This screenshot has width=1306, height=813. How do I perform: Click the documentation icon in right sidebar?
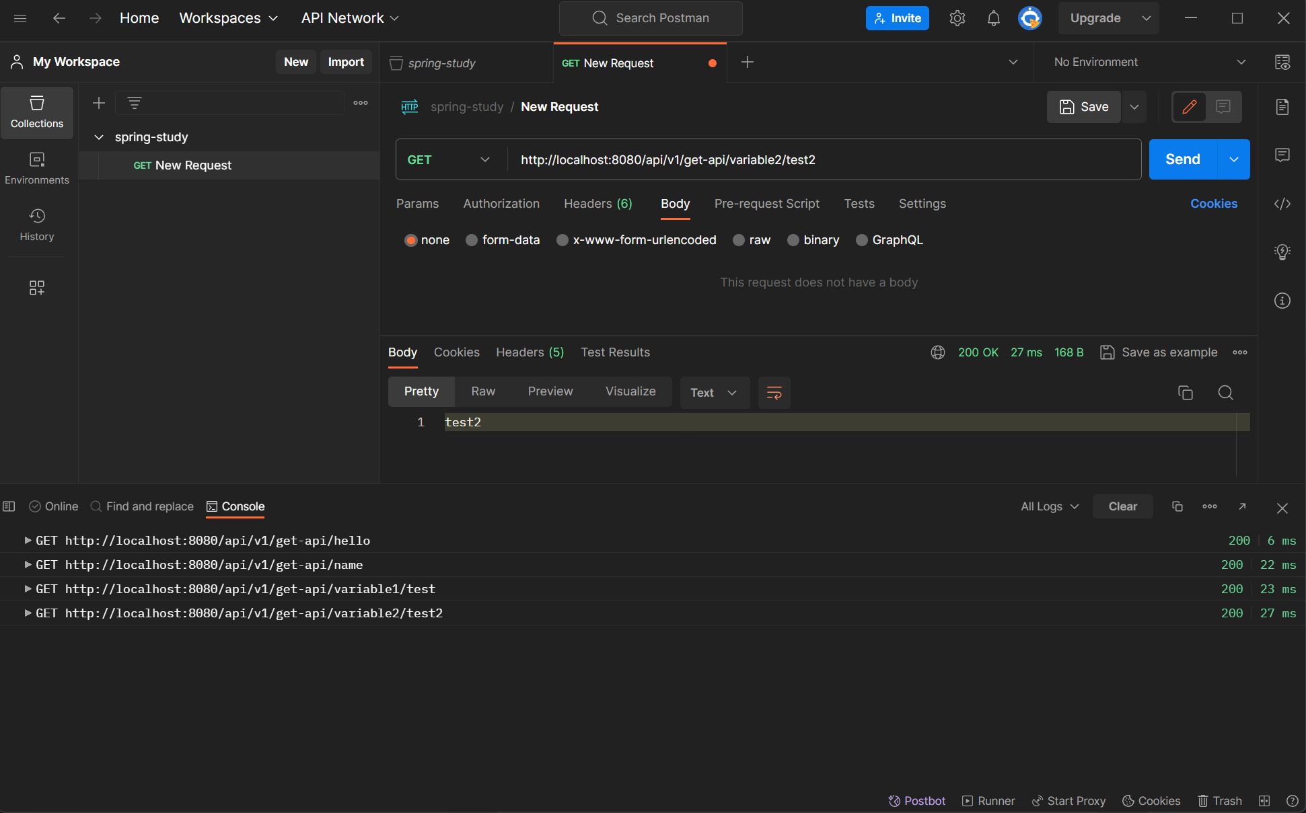click(1282, 107)
